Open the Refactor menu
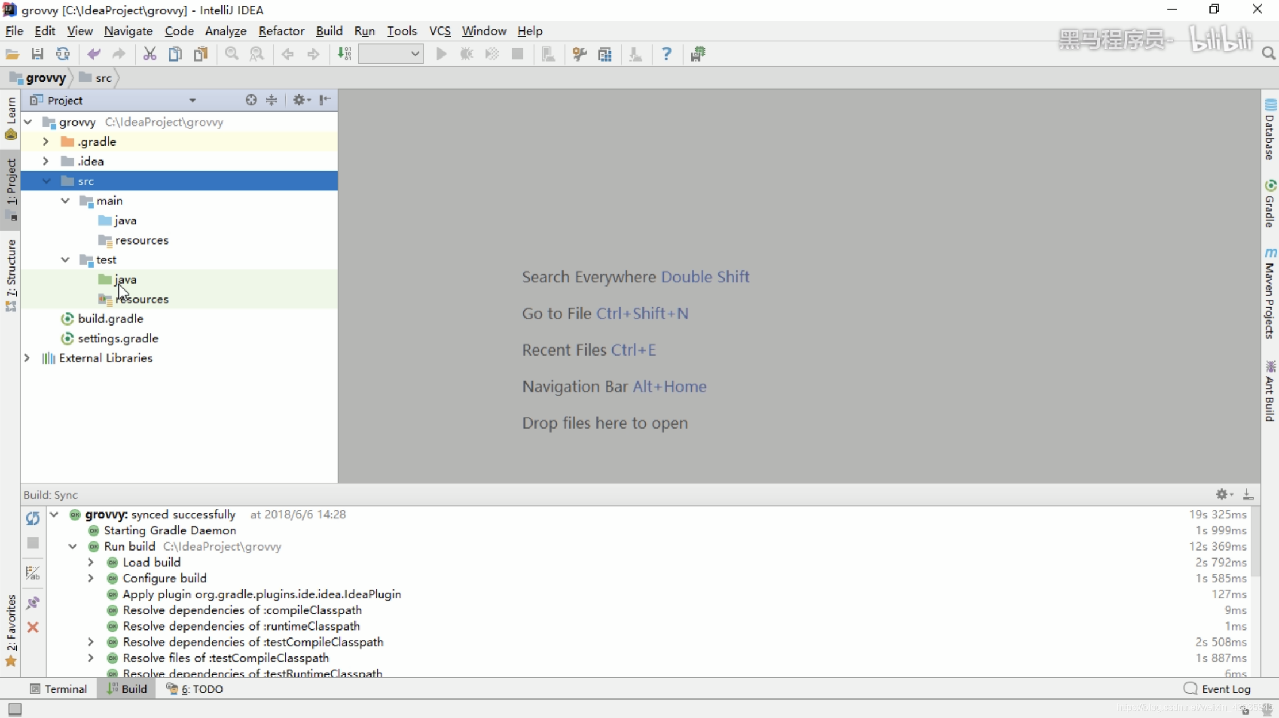Viewport: 1279px width, 718px height. [281, 31]
